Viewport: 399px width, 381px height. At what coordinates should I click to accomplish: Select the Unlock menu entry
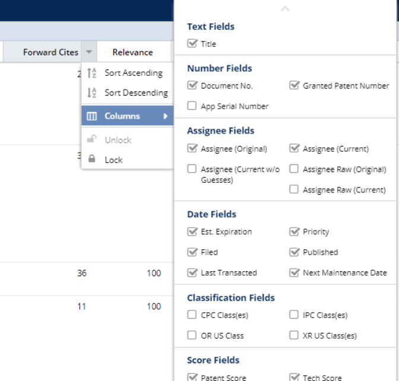click(x=128, y=140)
